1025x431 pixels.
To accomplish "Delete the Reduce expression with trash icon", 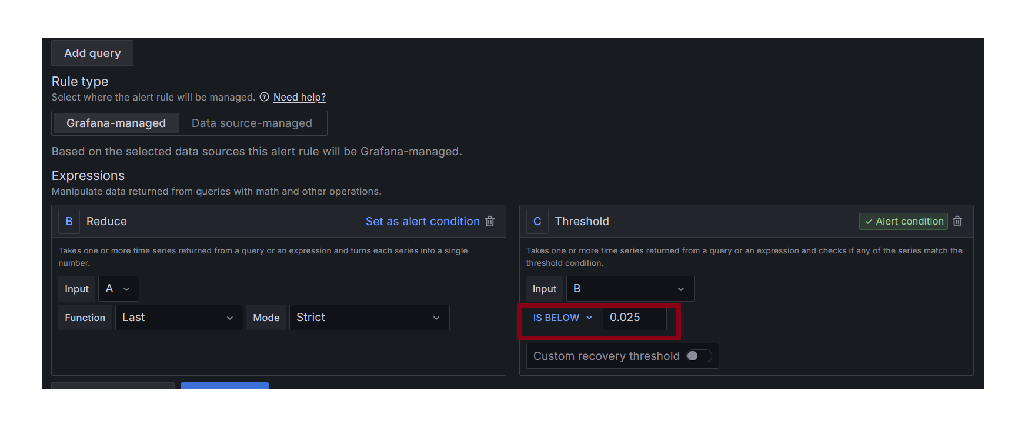I will (490, 221).
